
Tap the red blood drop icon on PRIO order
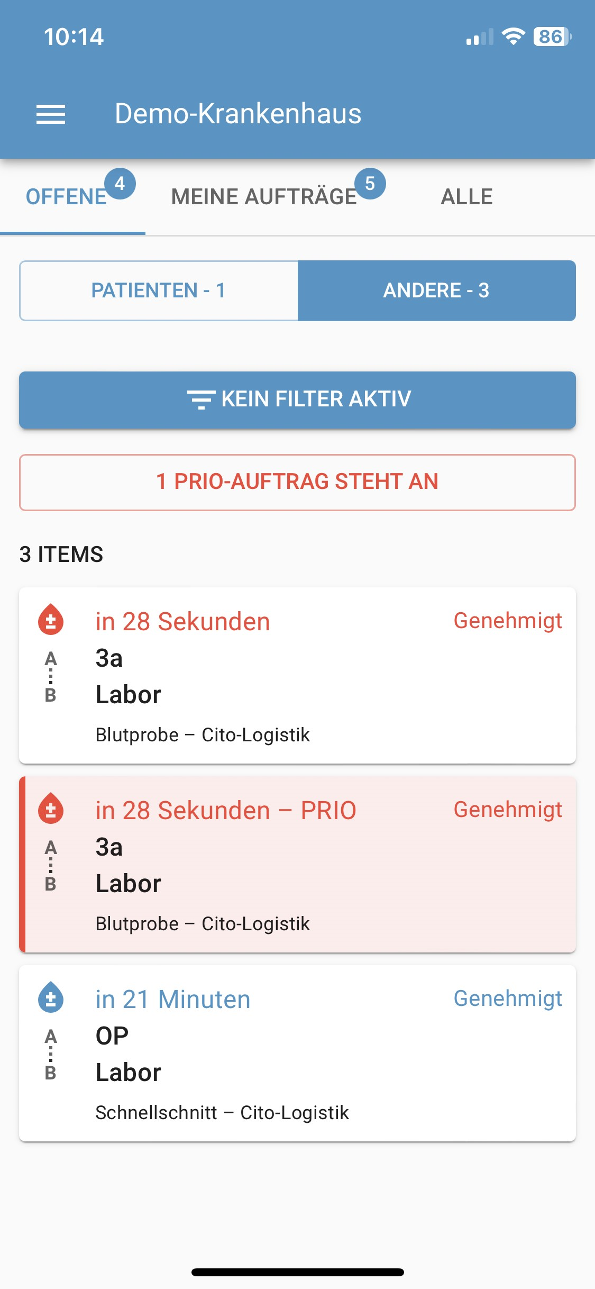(51, 808)
